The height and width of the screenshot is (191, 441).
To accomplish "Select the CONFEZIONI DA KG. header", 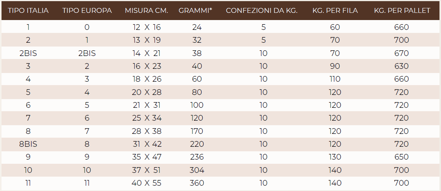I will pyautogui.click(x=262, y=11).
